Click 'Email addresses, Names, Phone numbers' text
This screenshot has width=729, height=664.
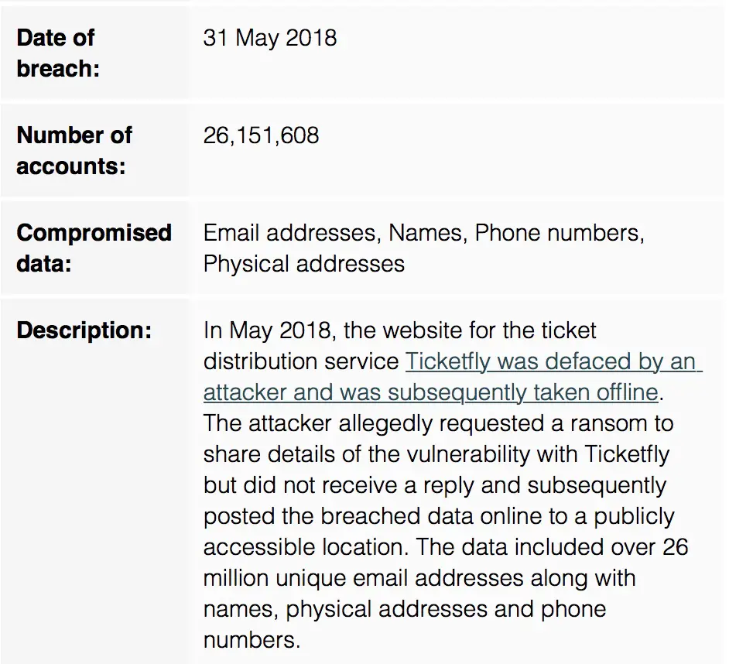click(423, 233)
